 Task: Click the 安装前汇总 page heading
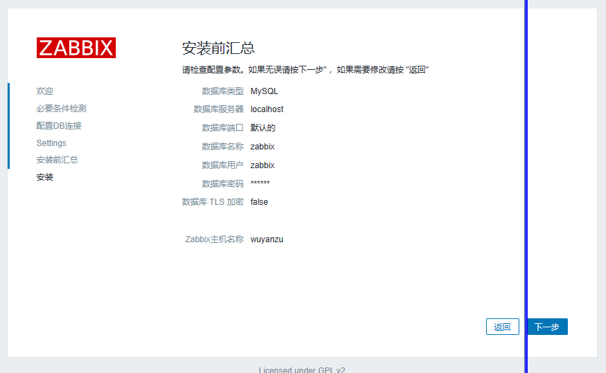tap(218, 48)
